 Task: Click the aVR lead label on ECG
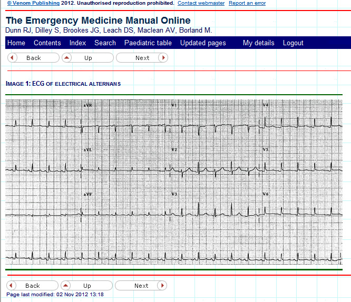click(x=87, y=105)
